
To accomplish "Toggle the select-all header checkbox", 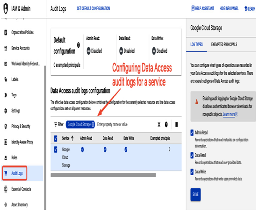I will pos(56,138).
